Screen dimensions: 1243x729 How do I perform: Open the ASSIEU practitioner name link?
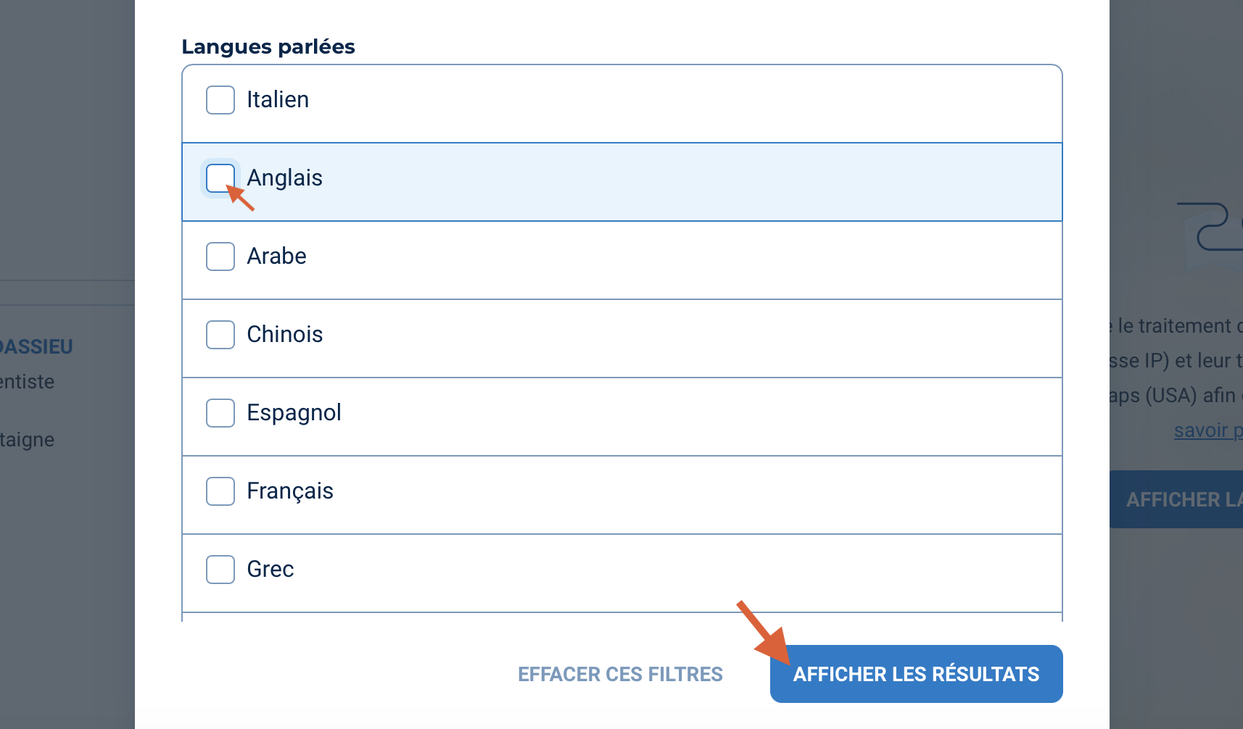point(36,347)
